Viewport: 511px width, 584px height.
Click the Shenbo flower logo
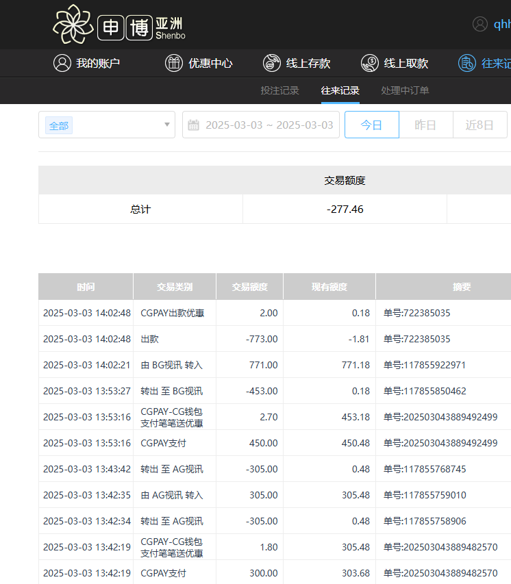[73, 24]
